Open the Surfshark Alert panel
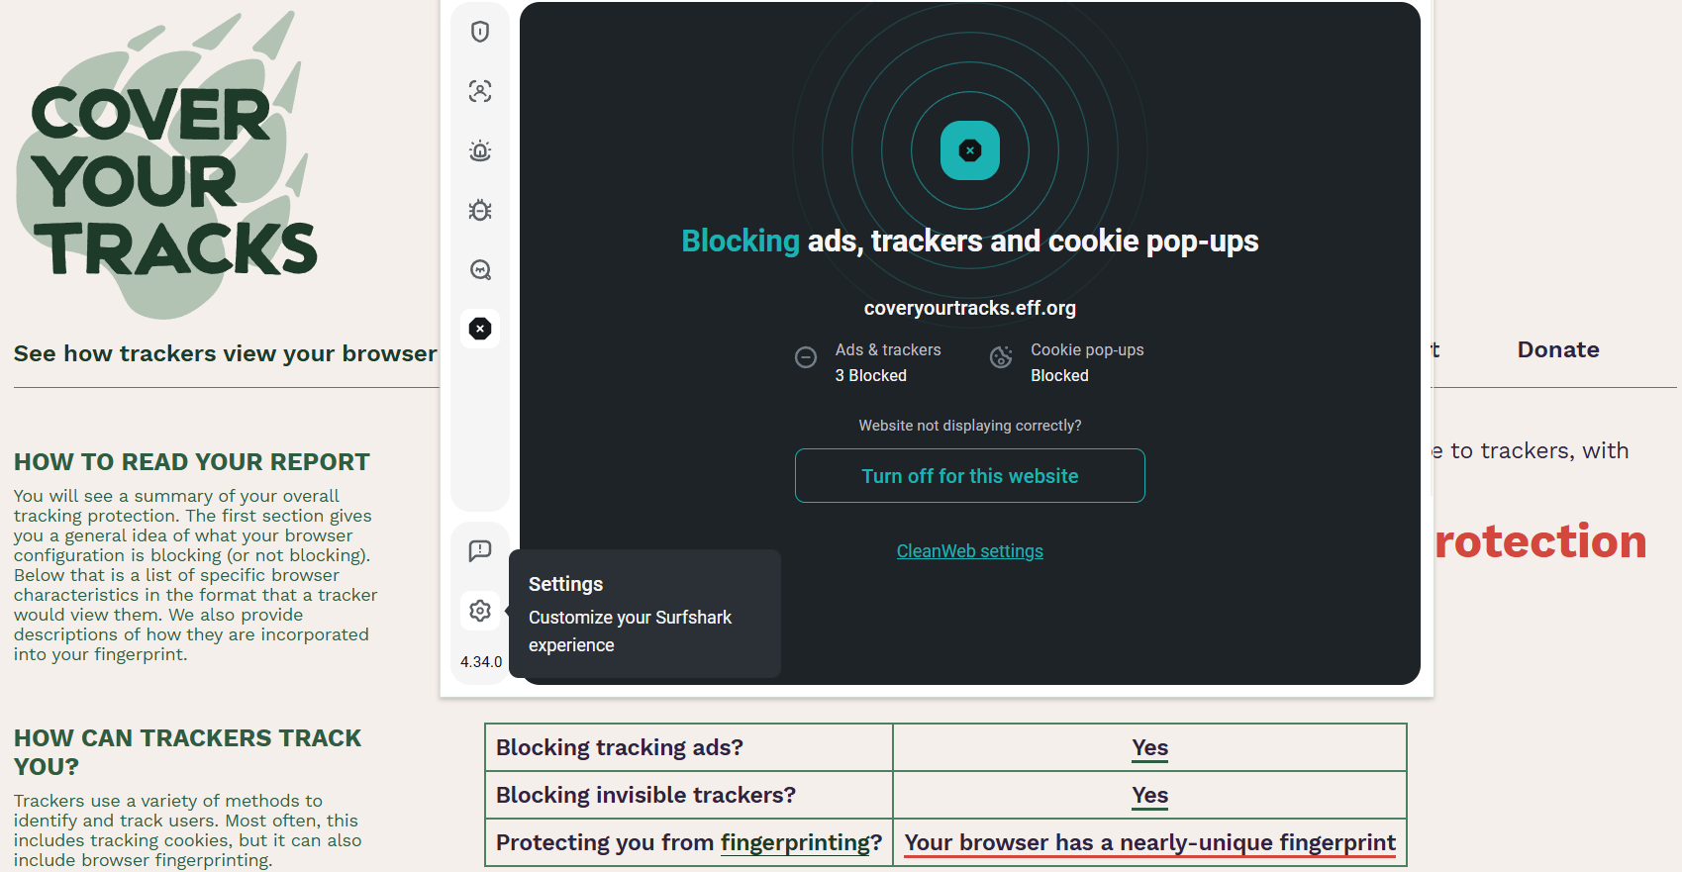 (480, 150)
